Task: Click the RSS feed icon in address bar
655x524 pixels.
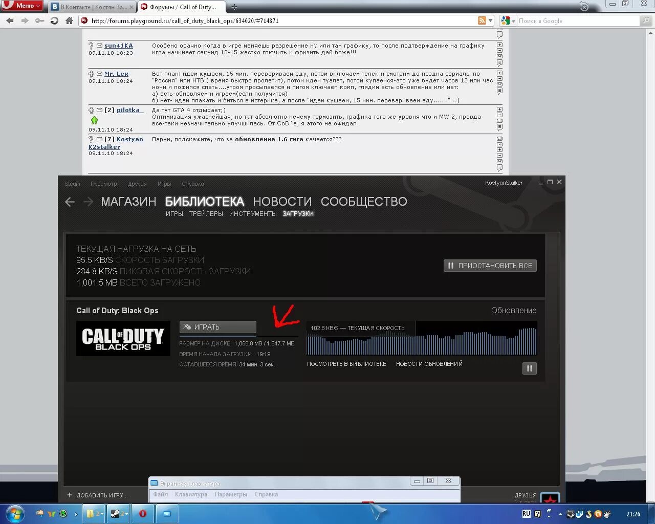Action: pyautogui.click(x=482, y=20)
